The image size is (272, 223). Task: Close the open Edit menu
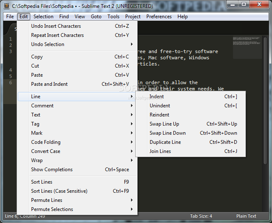pyautogui.click(x=24, y=17)
